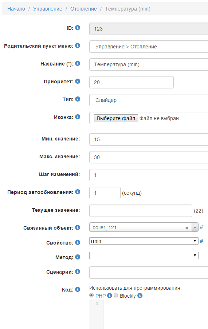Clear the boiler_121 selection with the x icon
Image resolution: width=208 pixels, height=329 pixels.
pyautogui.click(x=187, y=228)
